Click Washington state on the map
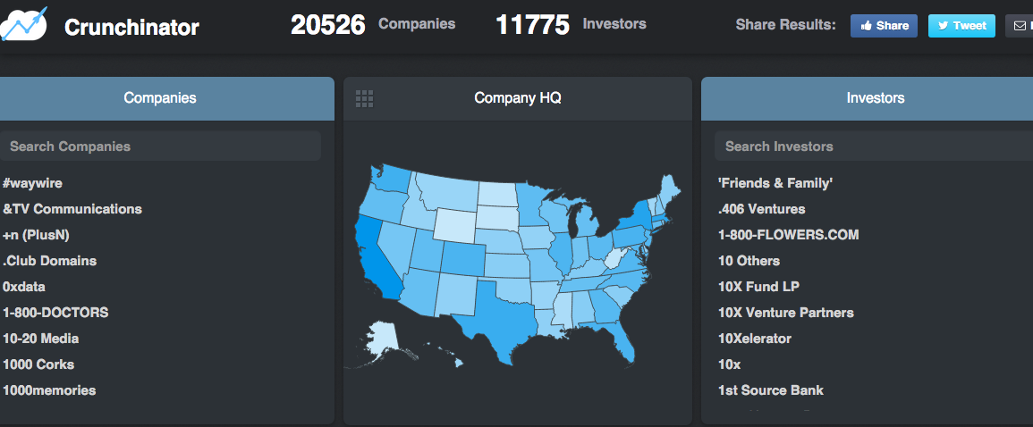 pos(392,178)
